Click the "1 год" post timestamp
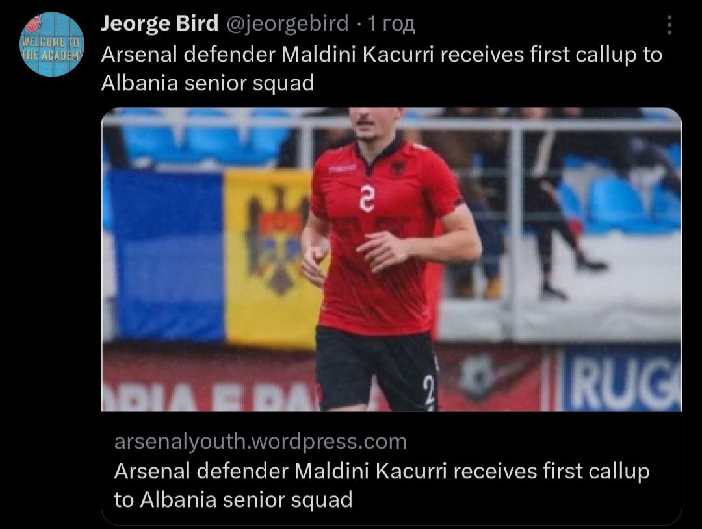702x529 pixels. tap(391, 24)
